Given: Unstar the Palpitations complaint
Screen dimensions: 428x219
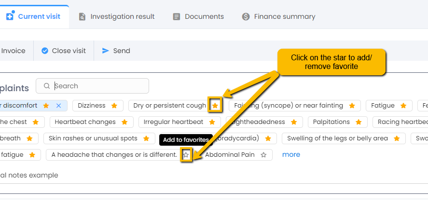Looking at the screenshot, I should coord(359,122).
